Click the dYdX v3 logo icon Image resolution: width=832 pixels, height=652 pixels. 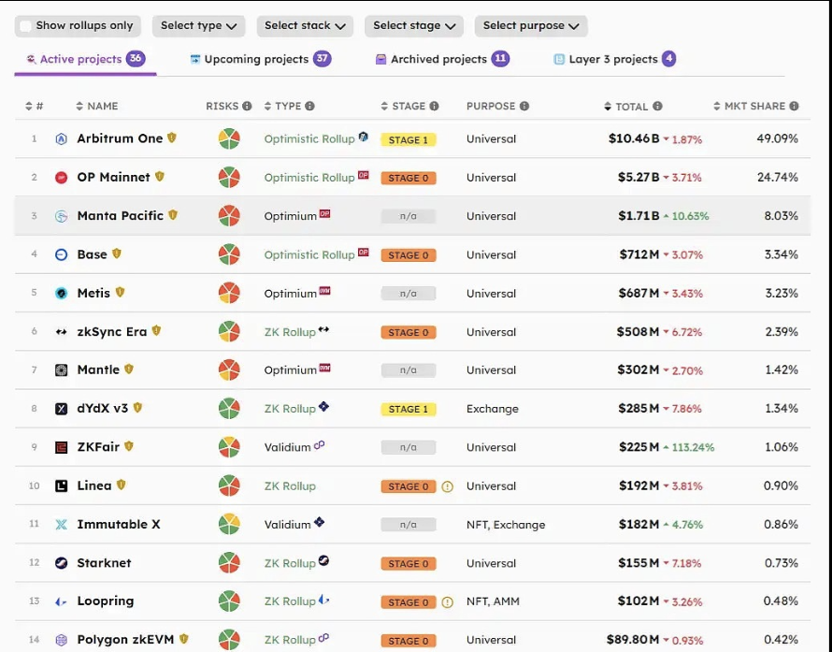pyautogui.click(x=62, y=409)
